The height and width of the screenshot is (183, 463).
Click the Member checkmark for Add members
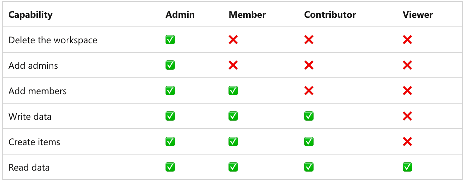point(233,91)
